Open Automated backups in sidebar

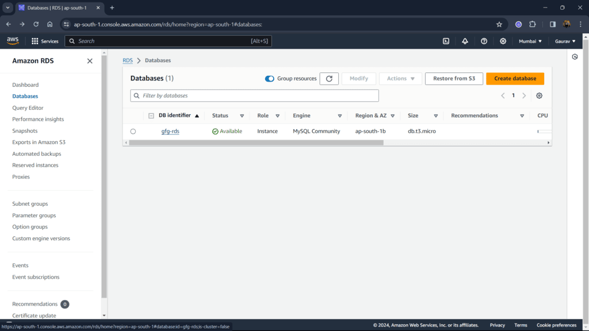(36, 154)
